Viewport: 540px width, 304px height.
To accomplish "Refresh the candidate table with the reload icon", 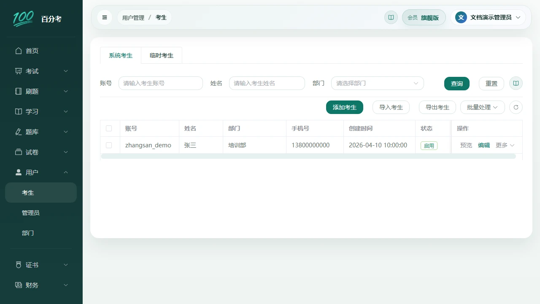I will click(516, 107).
